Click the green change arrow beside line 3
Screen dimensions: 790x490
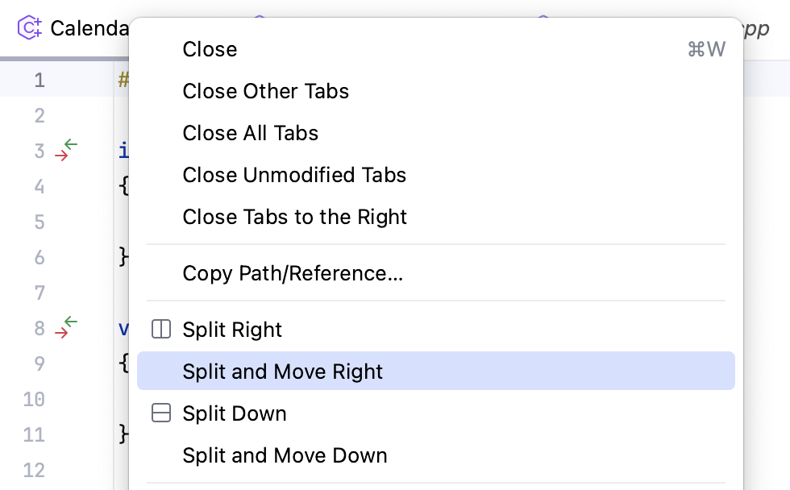(70, 143)
